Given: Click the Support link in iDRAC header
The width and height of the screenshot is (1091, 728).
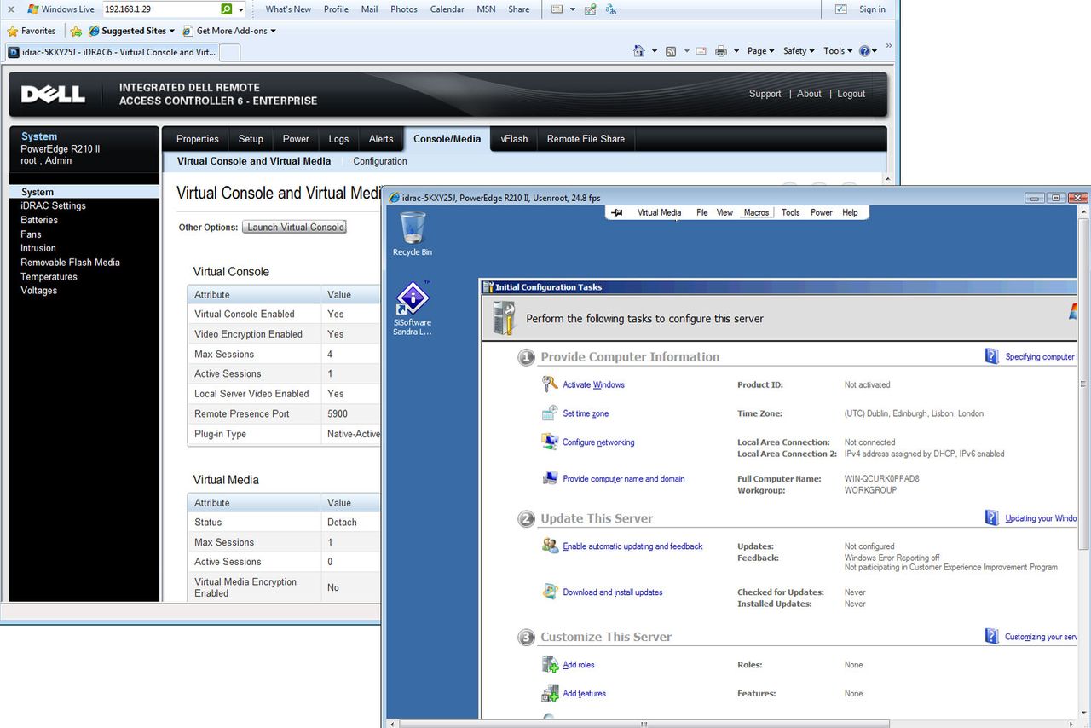Looking at the screenshot, I should (x=765, y=94).
